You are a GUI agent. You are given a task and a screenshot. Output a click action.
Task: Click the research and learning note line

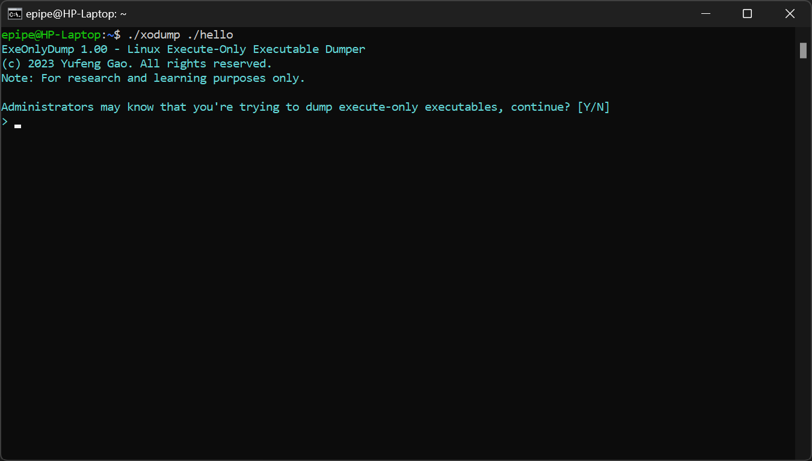coord(153,78)
